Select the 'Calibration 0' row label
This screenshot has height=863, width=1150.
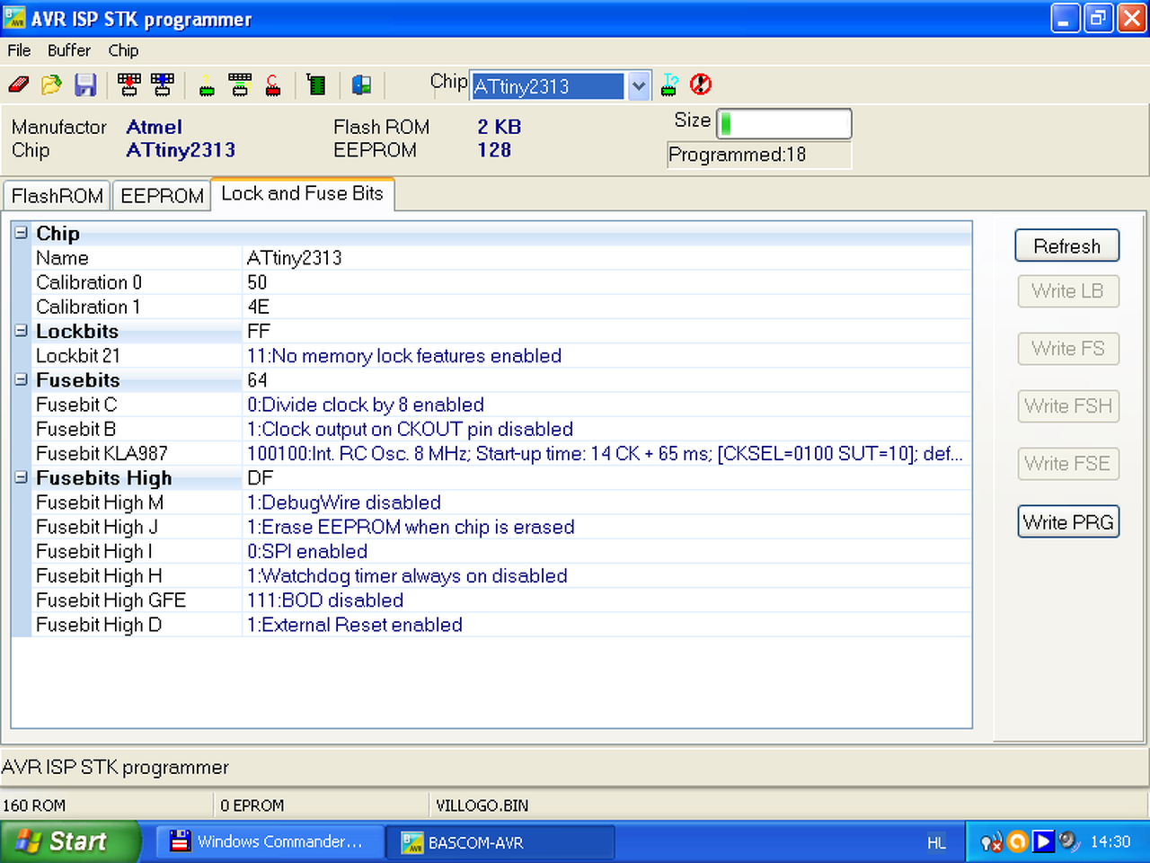(89, 282)
